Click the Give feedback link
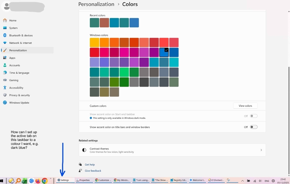290x184 pixels. (x=93, y=171)
